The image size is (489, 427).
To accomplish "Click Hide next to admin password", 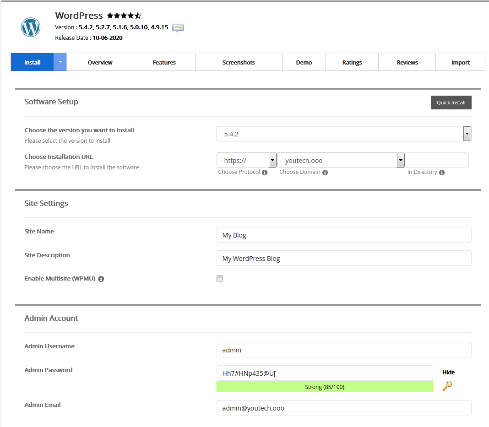I will 448,372.
